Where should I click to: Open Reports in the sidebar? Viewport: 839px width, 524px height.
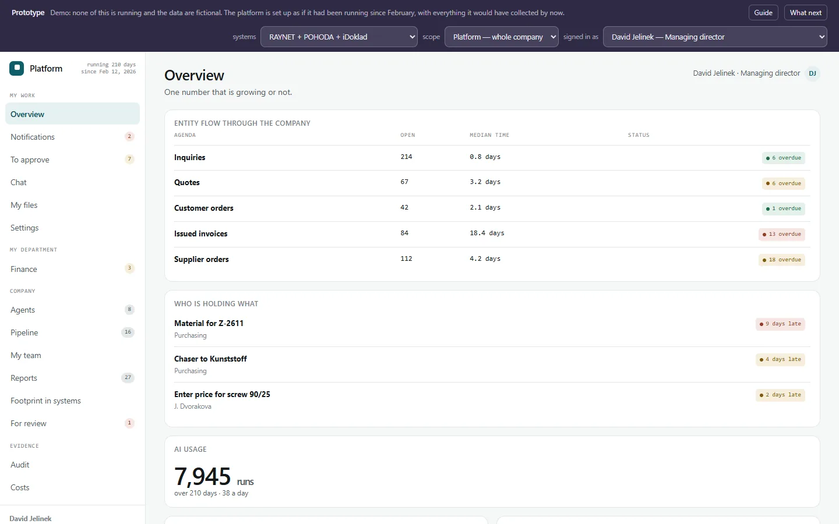point(72,378)
